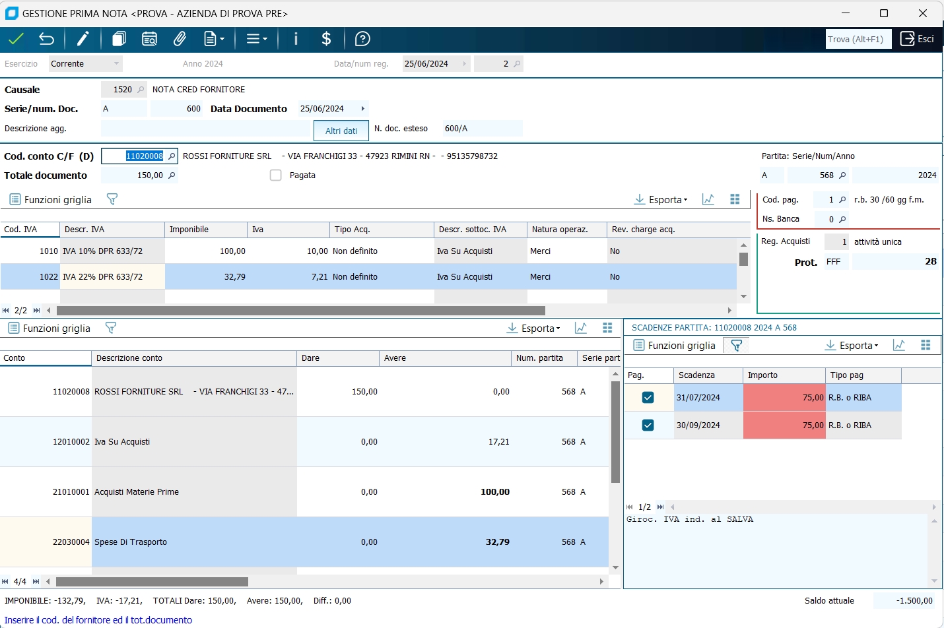Click the undo arrow toolbar icon
The image size is (944, 628).
pyautogui.click(x=46, y=40)
